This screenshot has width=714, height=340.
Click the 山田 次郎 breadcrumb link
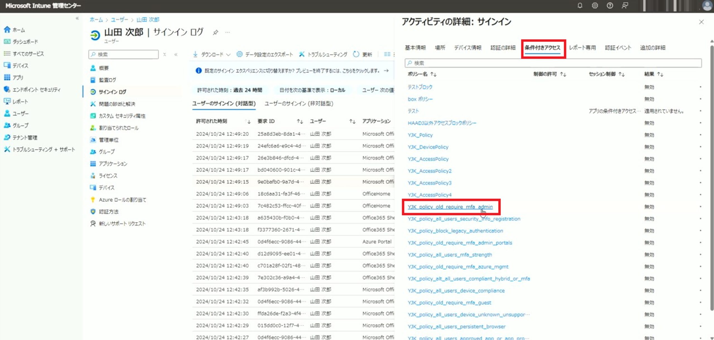tap(148, 20)
